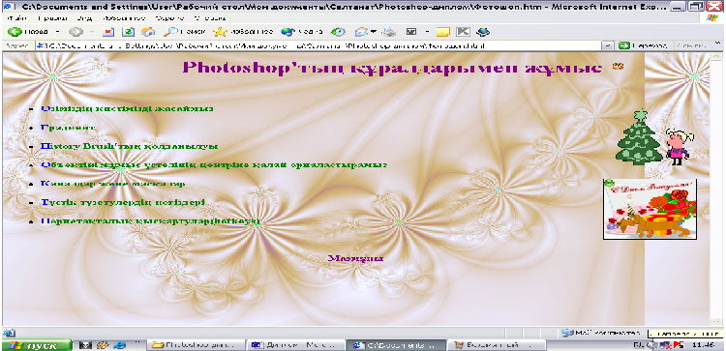
Task: Click the Edit page toolbar icon
Action: click(x=411, y=32)
